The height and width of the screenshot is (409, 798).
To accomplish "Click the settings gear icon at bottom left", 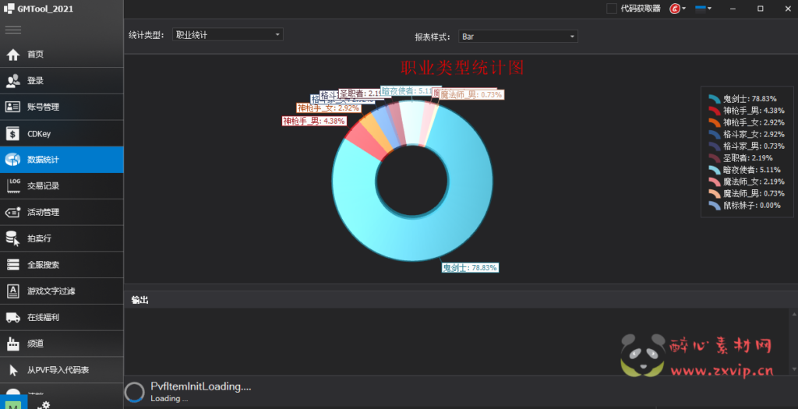I will coord(44,405).
